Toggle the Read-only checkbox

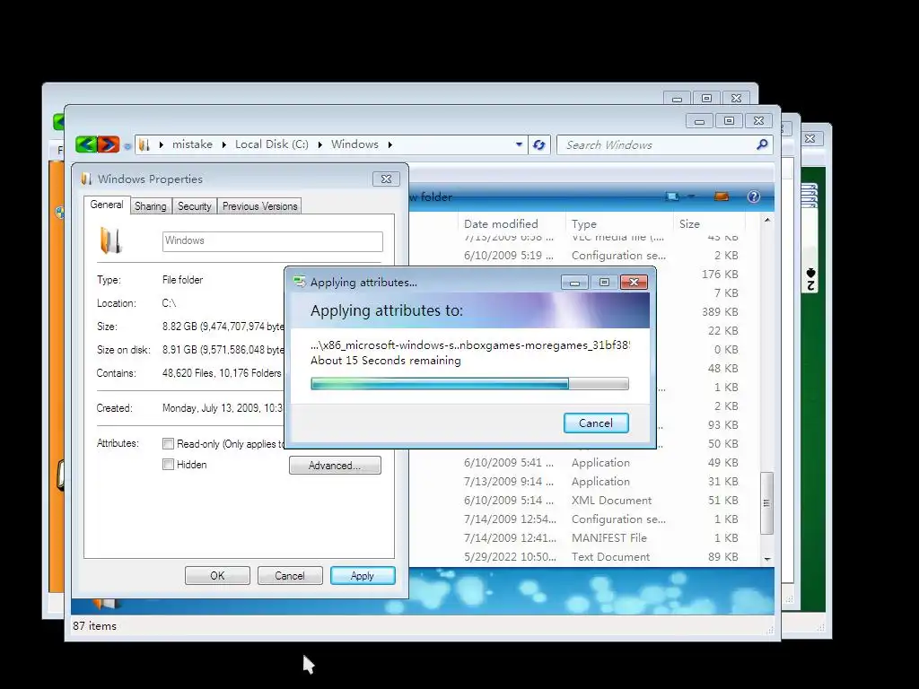(168, 443)
